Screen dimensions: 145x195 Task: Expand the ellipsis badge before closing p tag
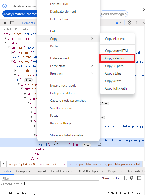pos(103,117)
